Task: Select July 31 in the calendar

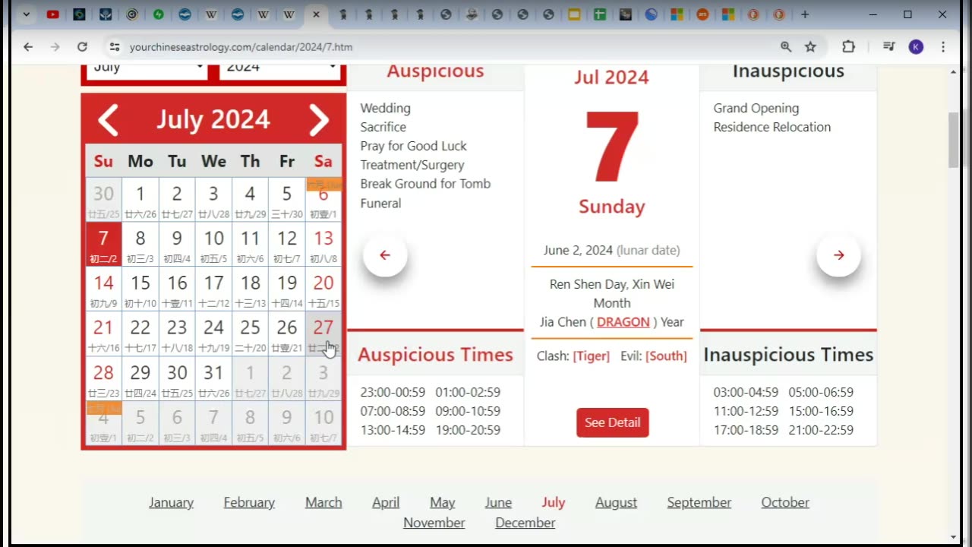Action: click(x=213, y=378)
